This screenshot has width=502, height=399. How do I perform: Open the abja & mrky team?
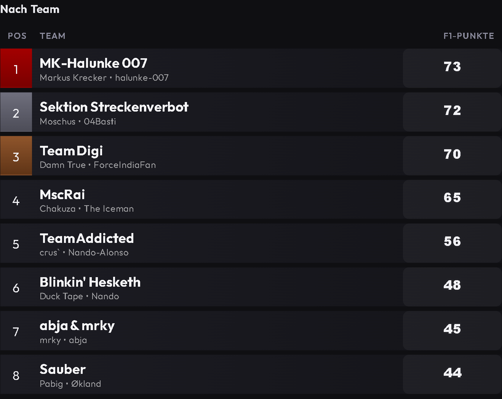point(251,331)
